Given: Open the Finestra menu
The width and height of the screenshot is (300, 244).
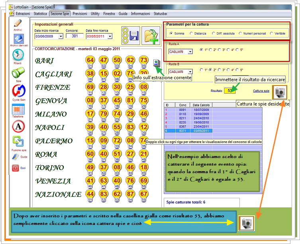Looking at the screenshot, I should coord(109,14).
